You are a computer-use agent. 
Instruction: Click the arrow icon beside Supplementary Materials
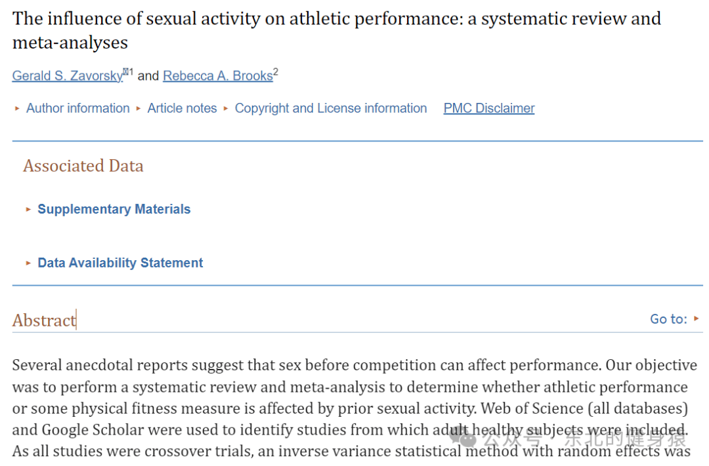click(28, 209)
